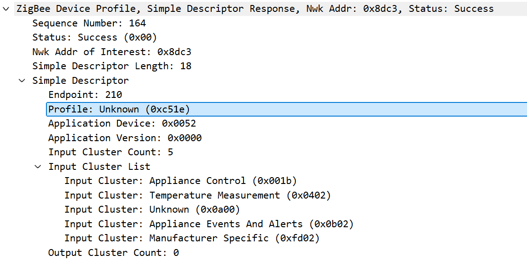Select the Status: Success (0x00) row

(95, 37)
